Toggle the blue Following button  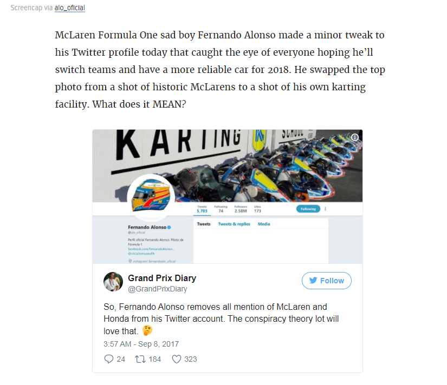[x=308, y=209]
